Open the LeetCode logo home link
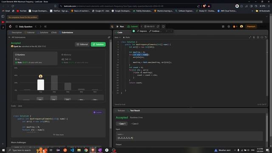This screenshot has width=272, height=153. click(x=10, y=26)
